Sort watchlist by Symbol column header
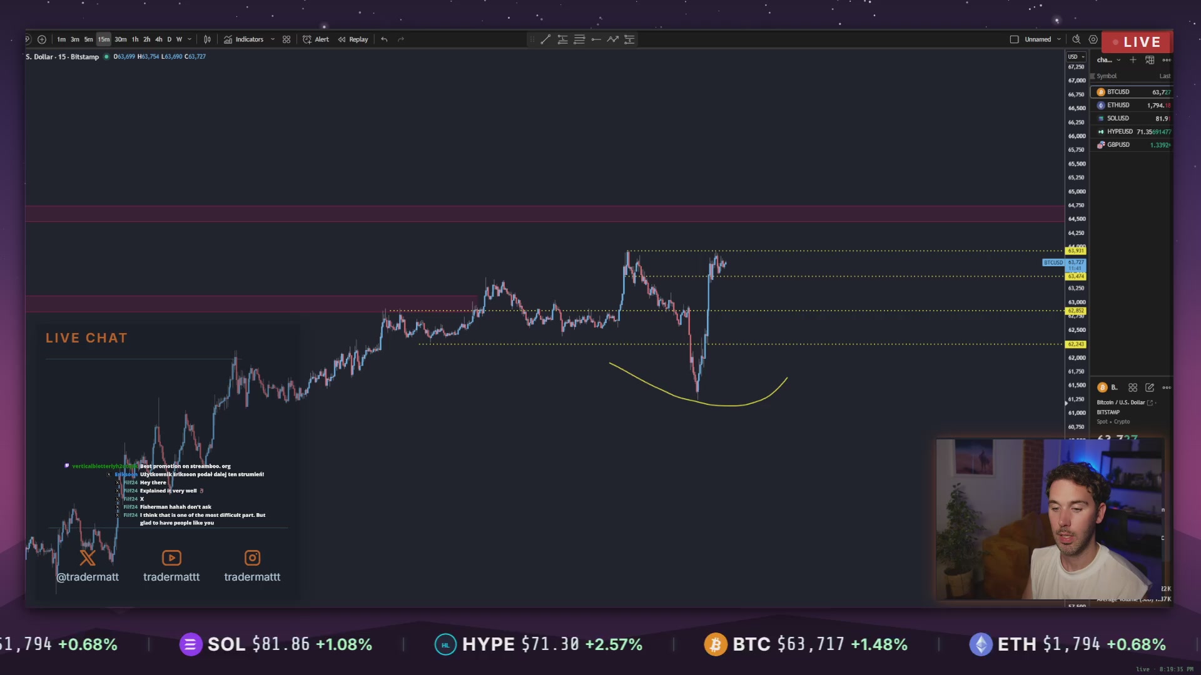Screen dimensions: 1201x675 point(1107,76)
